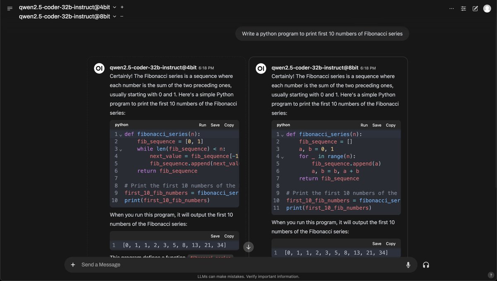Collapse line 1 fold arrow in 8bit code

[282, 135]
